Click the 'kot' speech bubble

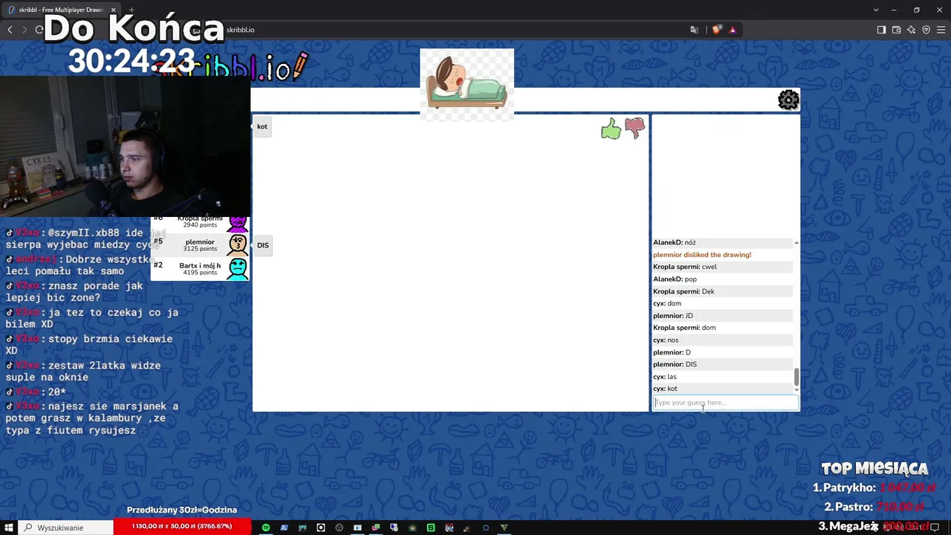point(262,126)
